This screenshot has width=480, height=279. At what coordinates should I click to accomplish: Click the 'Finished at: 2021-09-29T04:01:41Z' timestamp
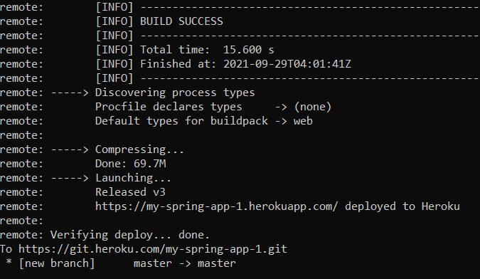(x=245, y=64)
